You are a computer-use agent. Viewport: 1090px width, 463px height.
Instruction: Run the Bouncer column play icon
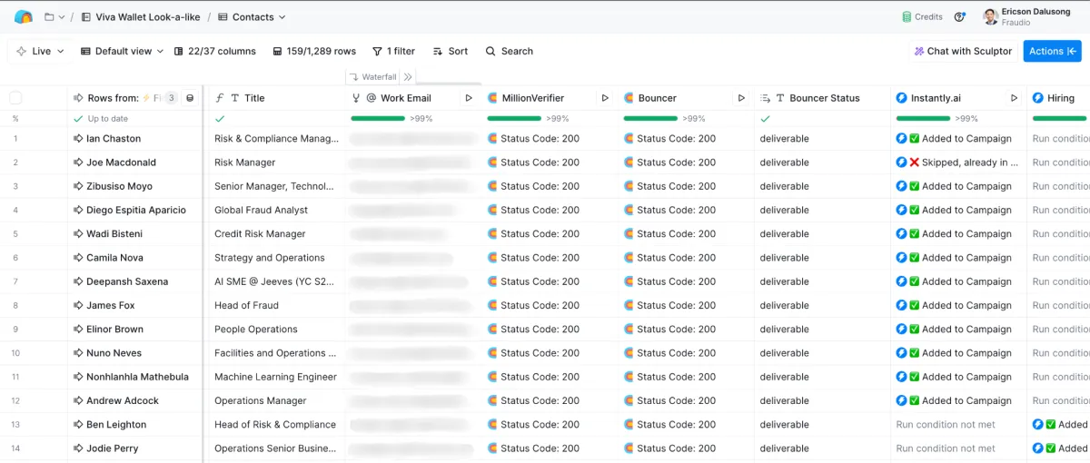(741, 98)
